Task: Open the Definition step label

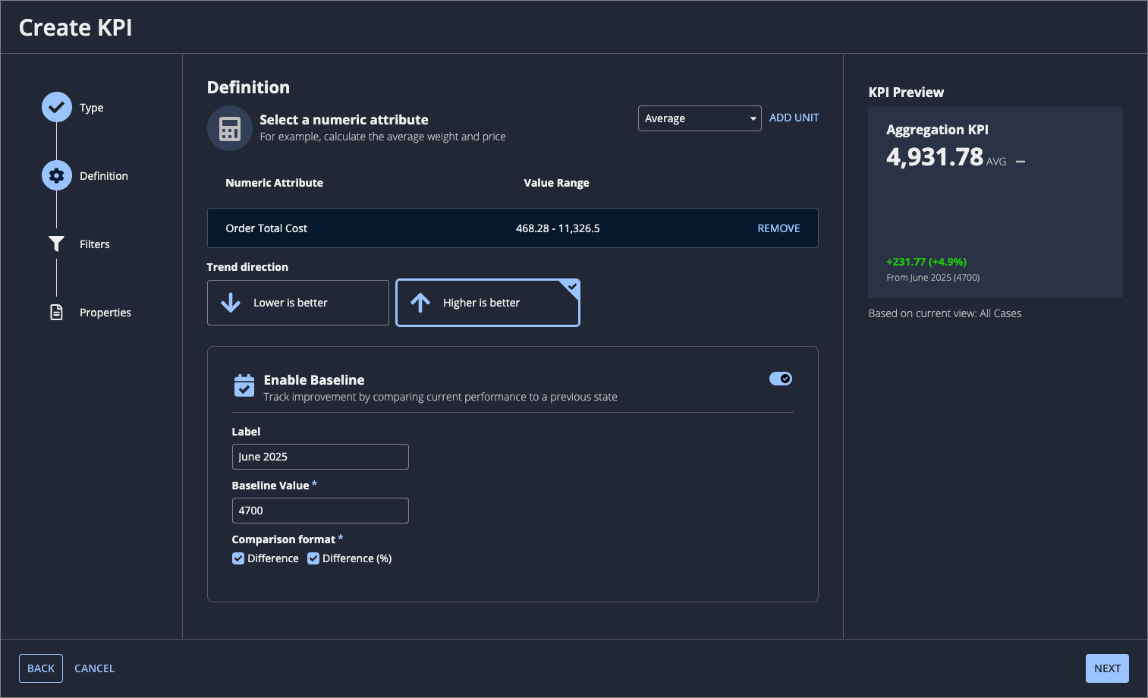Action: click(x=104, y=176)
